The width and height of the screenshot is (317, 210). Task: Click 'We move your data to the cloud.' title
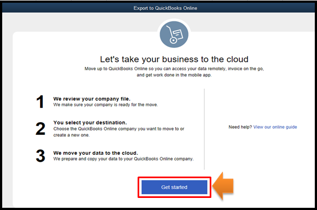tap(96, 153)
